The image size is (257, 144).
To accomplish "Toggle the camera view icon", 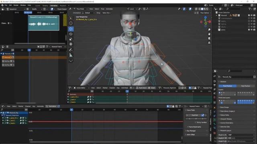I will 209,38.
